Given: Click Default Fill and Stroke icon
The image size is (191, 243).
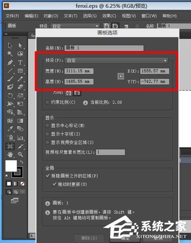Looking at the screenshot, I should pos(7,176).
